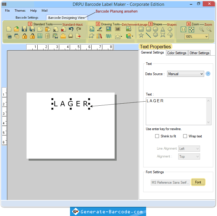Screen dimensions: 217x216
Task: Switch to the Color Settings tab
Action: (177, 53)
